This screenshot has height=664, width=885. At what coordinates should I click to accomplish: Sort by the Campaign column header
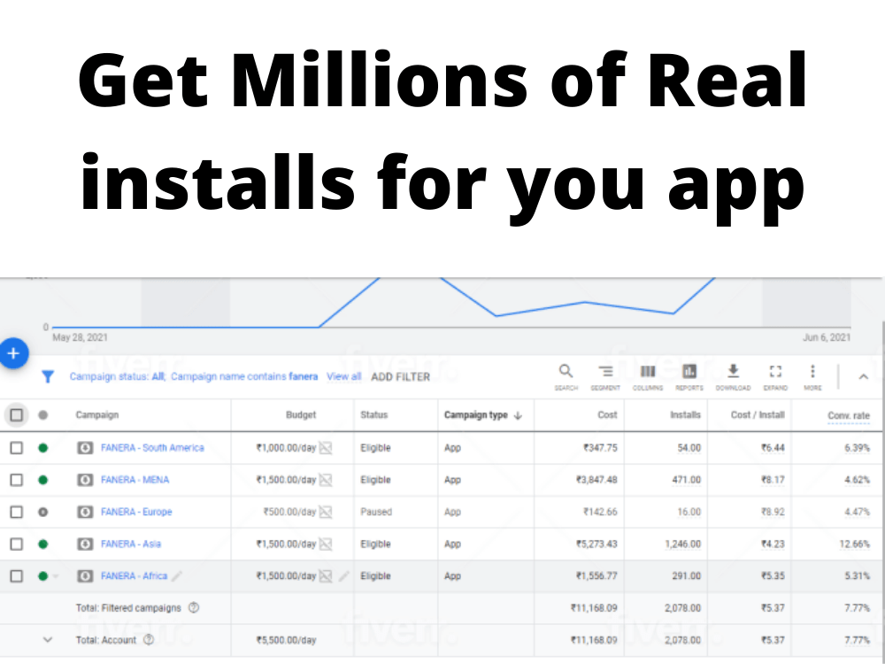pos(97,415)
